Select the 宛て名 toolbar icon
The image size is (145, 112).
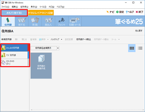click(x=21, y=21)
